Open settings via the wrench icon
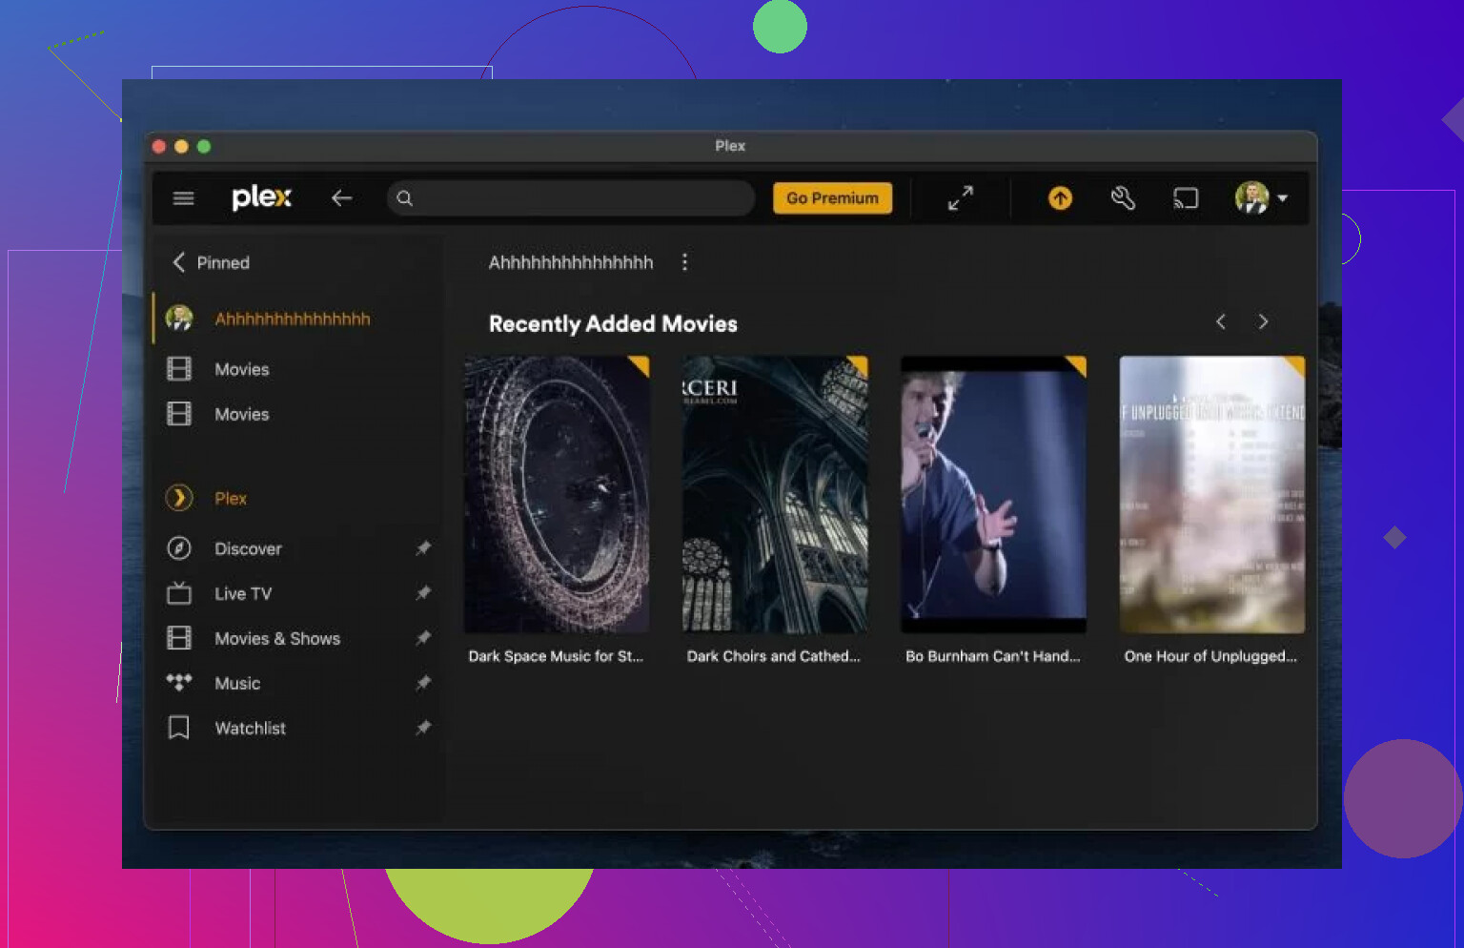1464x948 pixels. [x=1123, y=198]
